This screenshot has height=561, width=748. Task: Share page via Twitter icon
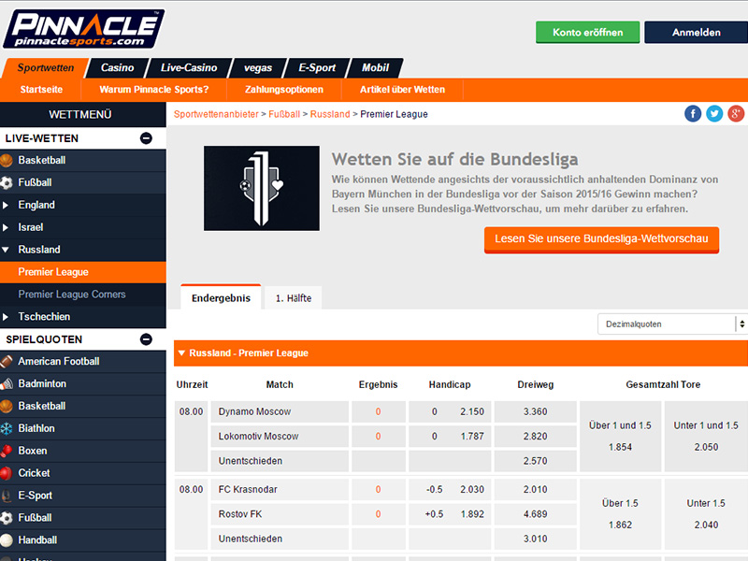(x=714, y=113)
